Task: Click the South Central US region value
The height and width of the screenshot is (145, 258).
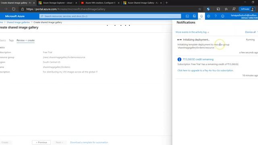Action: [x=52, y=62]
